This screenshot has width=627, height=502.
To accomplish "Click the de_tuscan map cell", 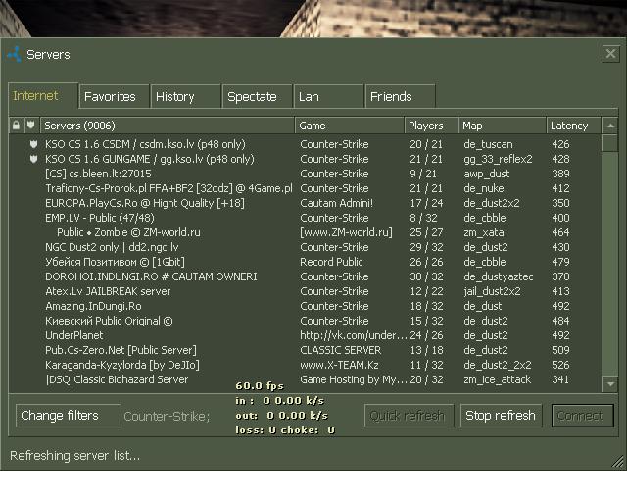I will click(488, 144).
